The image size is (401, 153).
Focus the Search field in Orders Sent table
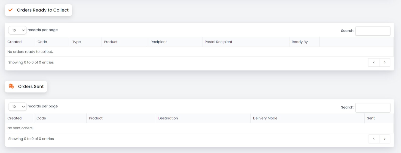pyautogui.click(x=373, y=107)
